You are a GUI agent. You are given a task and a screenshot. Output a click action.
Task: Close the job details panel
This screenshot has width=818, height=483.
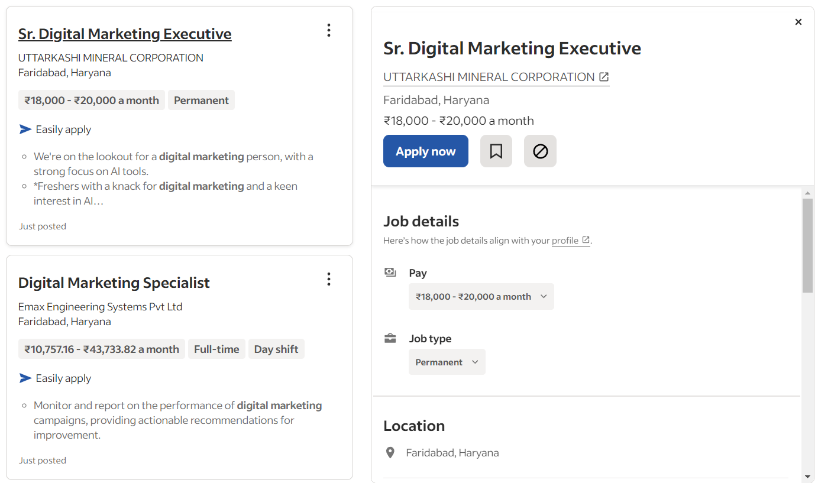798,22
